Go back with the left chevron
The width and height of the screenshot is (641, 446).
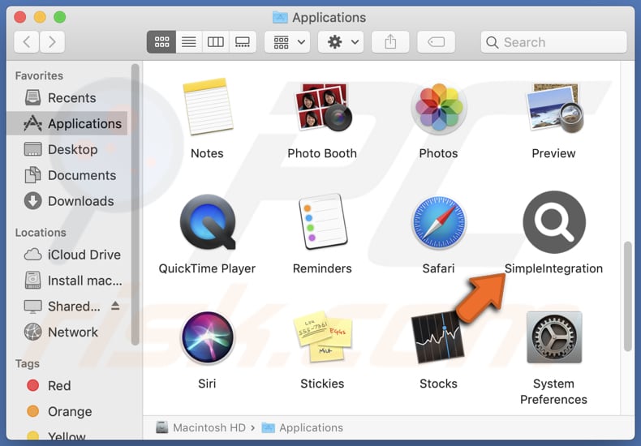coord(27,41)
